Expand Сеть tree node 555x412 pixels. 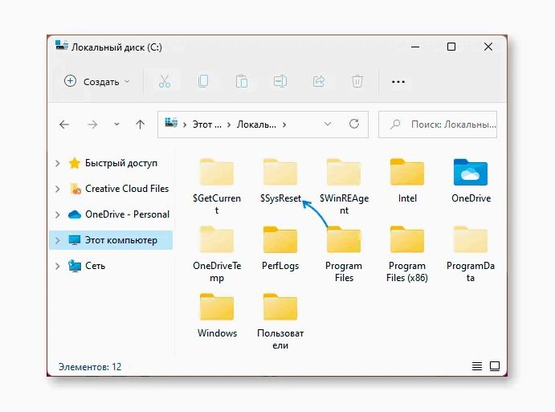(x=58, y=266)
